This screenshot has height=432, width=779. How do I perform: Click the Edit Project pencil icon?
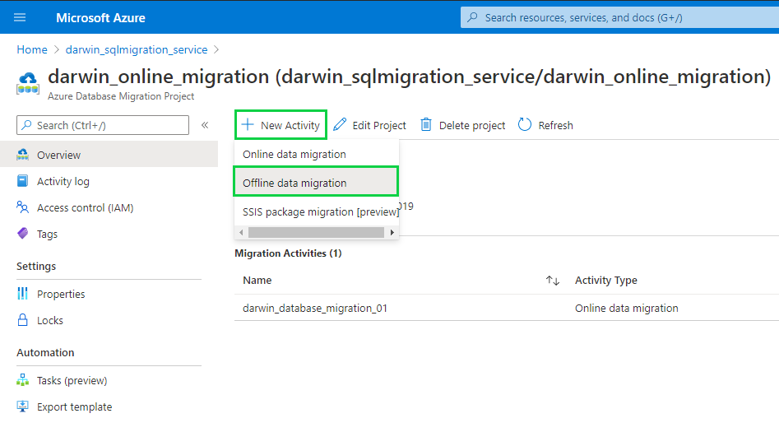[x=340, y=124]
